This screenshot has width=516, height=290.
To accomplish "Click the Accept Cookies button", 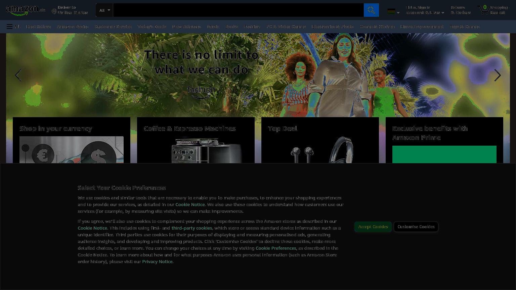I will pyautogui.click(x=373, y=227).
